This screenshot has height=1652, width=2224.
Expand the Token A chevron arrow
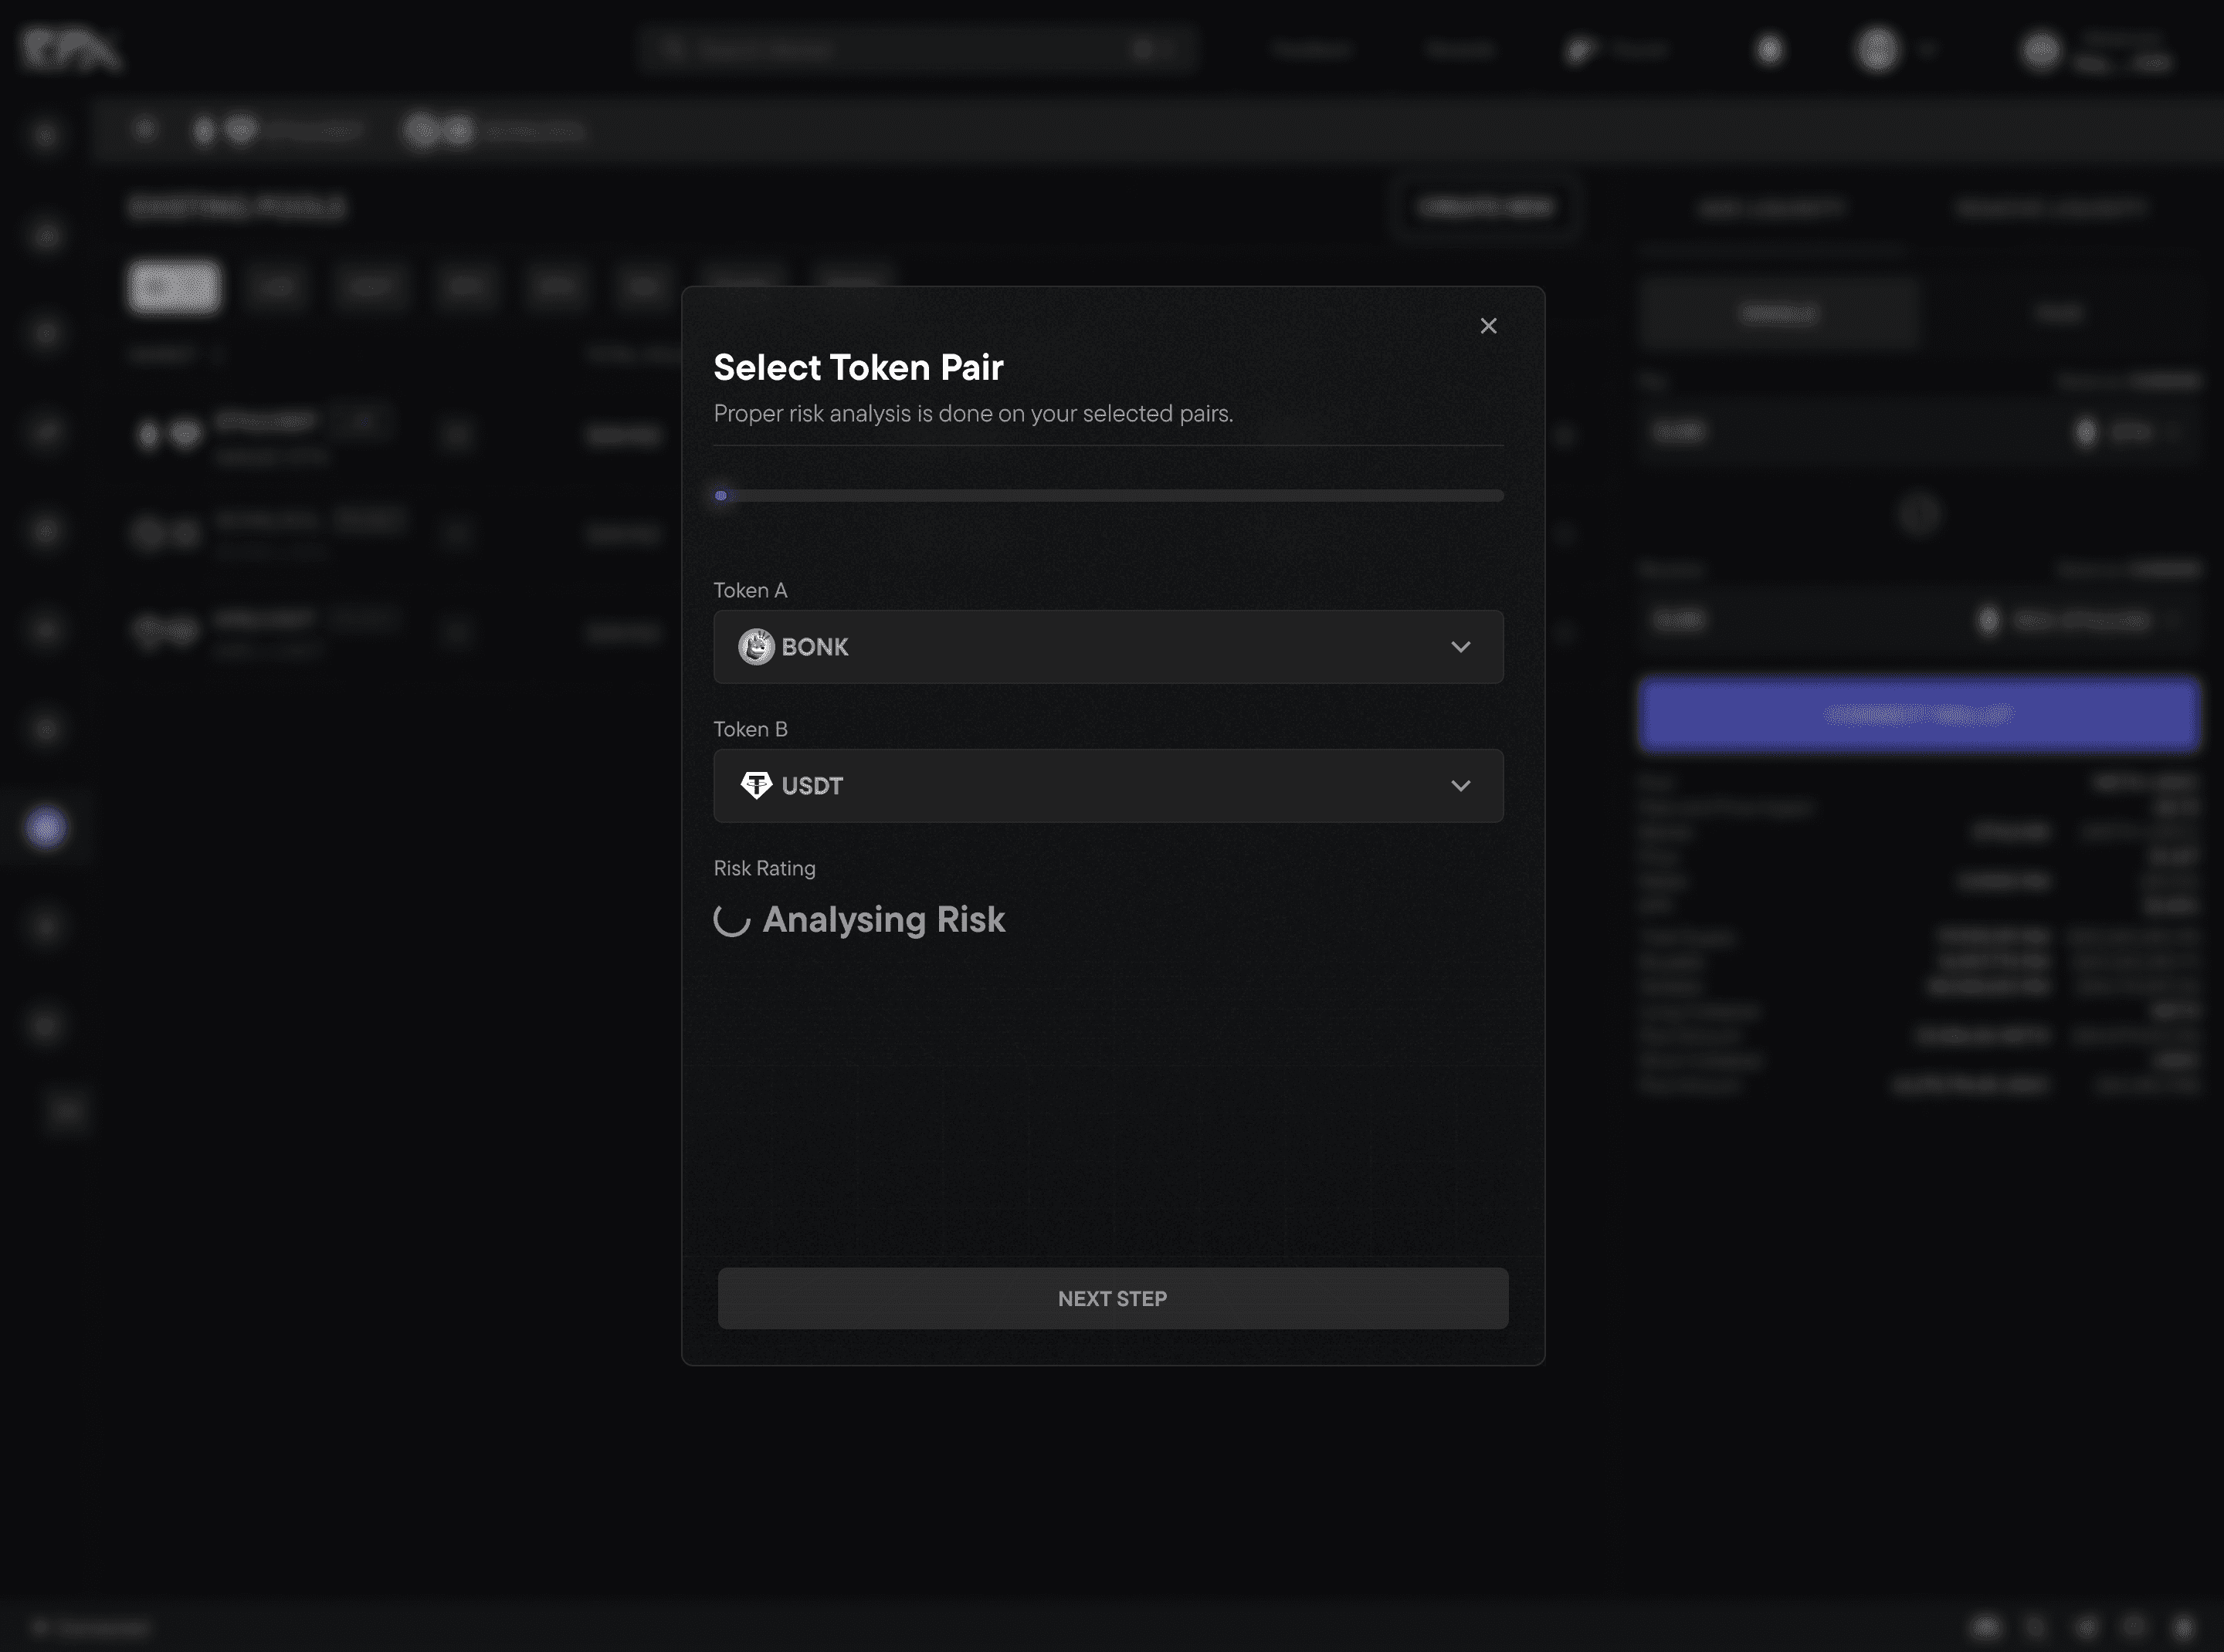(1459, 647)
